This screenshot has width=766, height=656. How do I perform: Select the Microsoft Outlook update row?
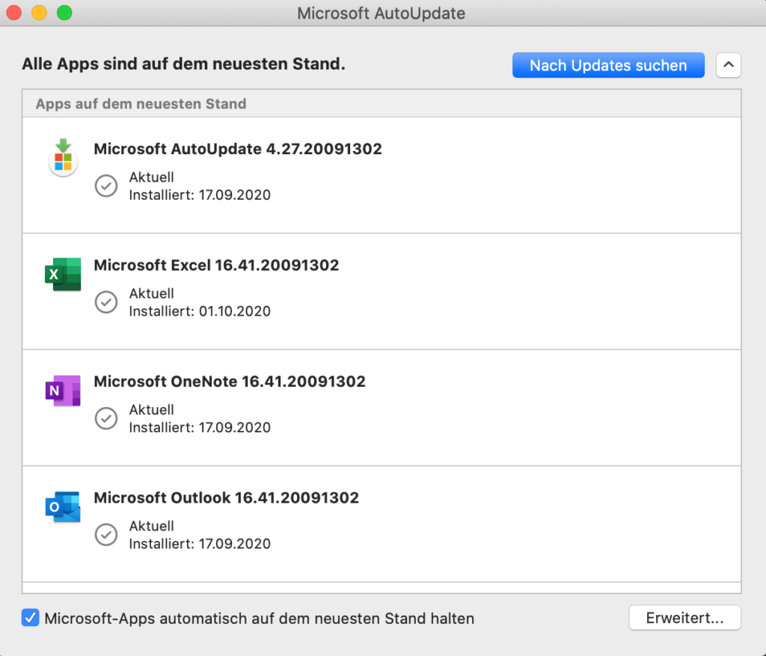point(225,497)
